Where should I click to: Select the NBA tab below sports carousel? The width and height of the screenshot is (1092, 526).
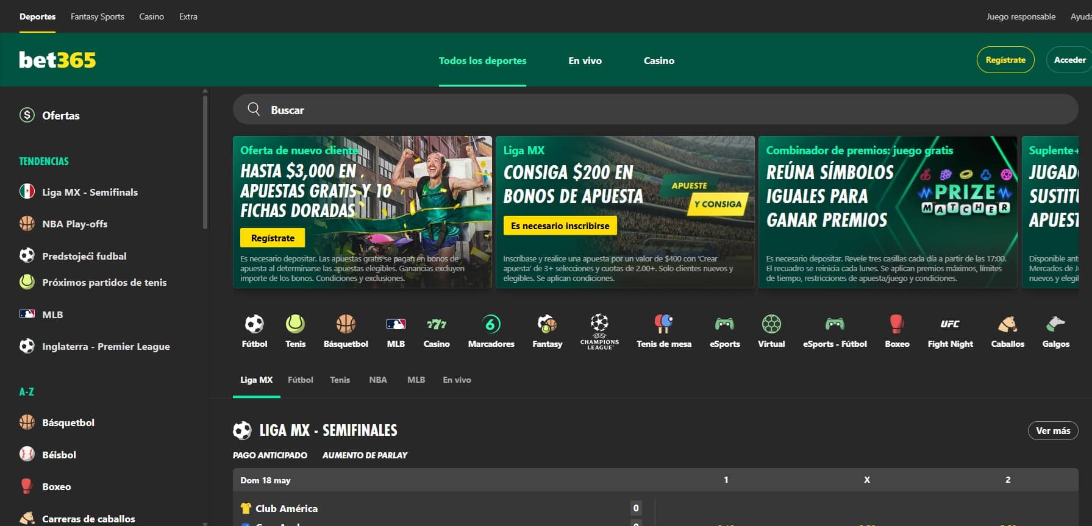tap(377, 380)
